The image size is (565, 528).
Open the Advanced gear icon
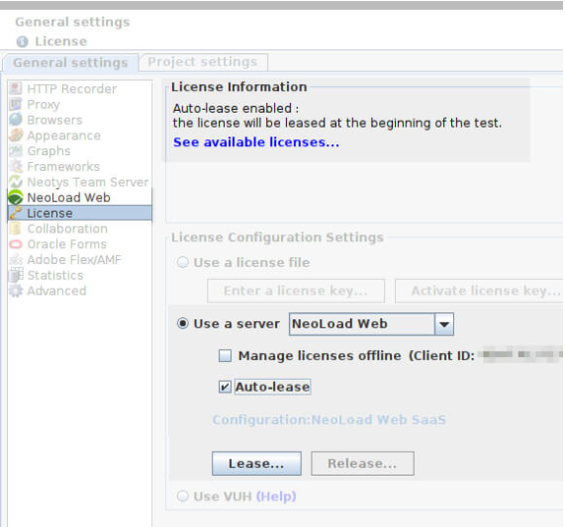[x=16, y=291]
